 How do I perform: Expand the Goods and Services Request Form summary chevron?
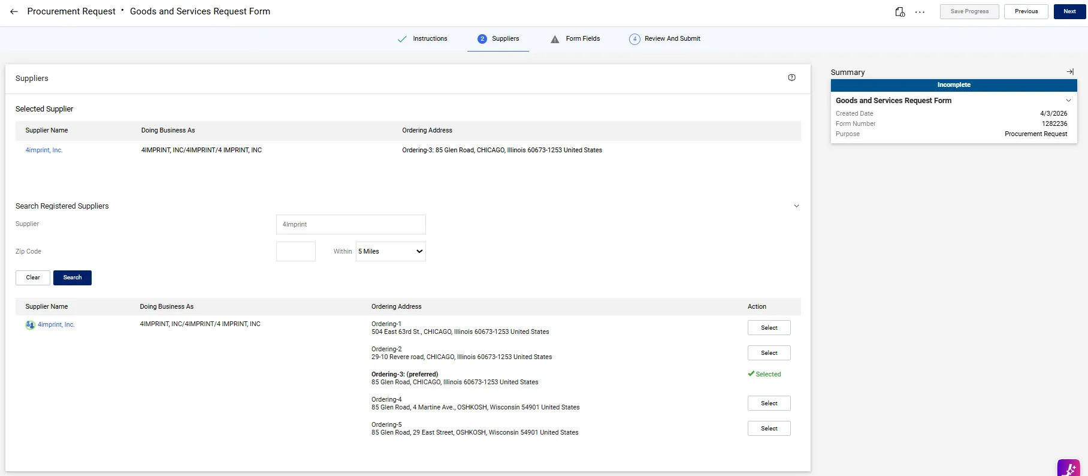click(1068, 101)
